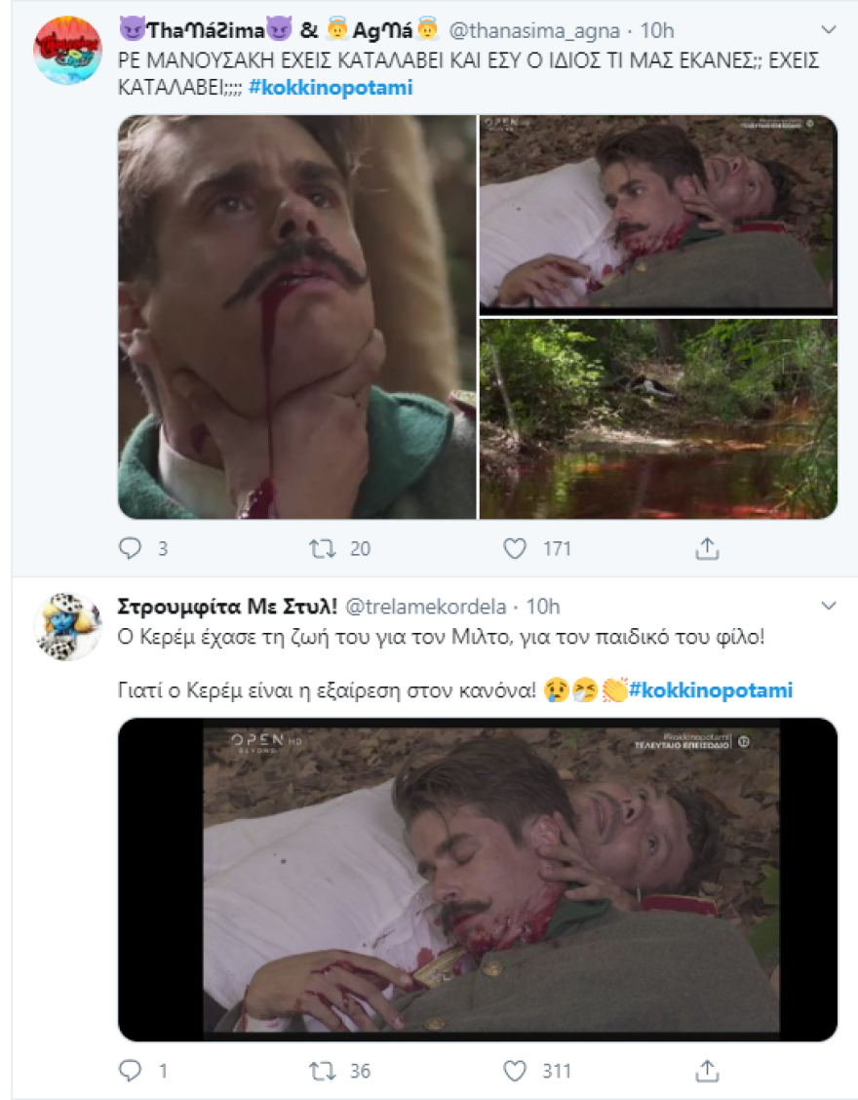Screen dimensions: 858x1100
Task: Open the red river photo
Action: pos(658,418)
